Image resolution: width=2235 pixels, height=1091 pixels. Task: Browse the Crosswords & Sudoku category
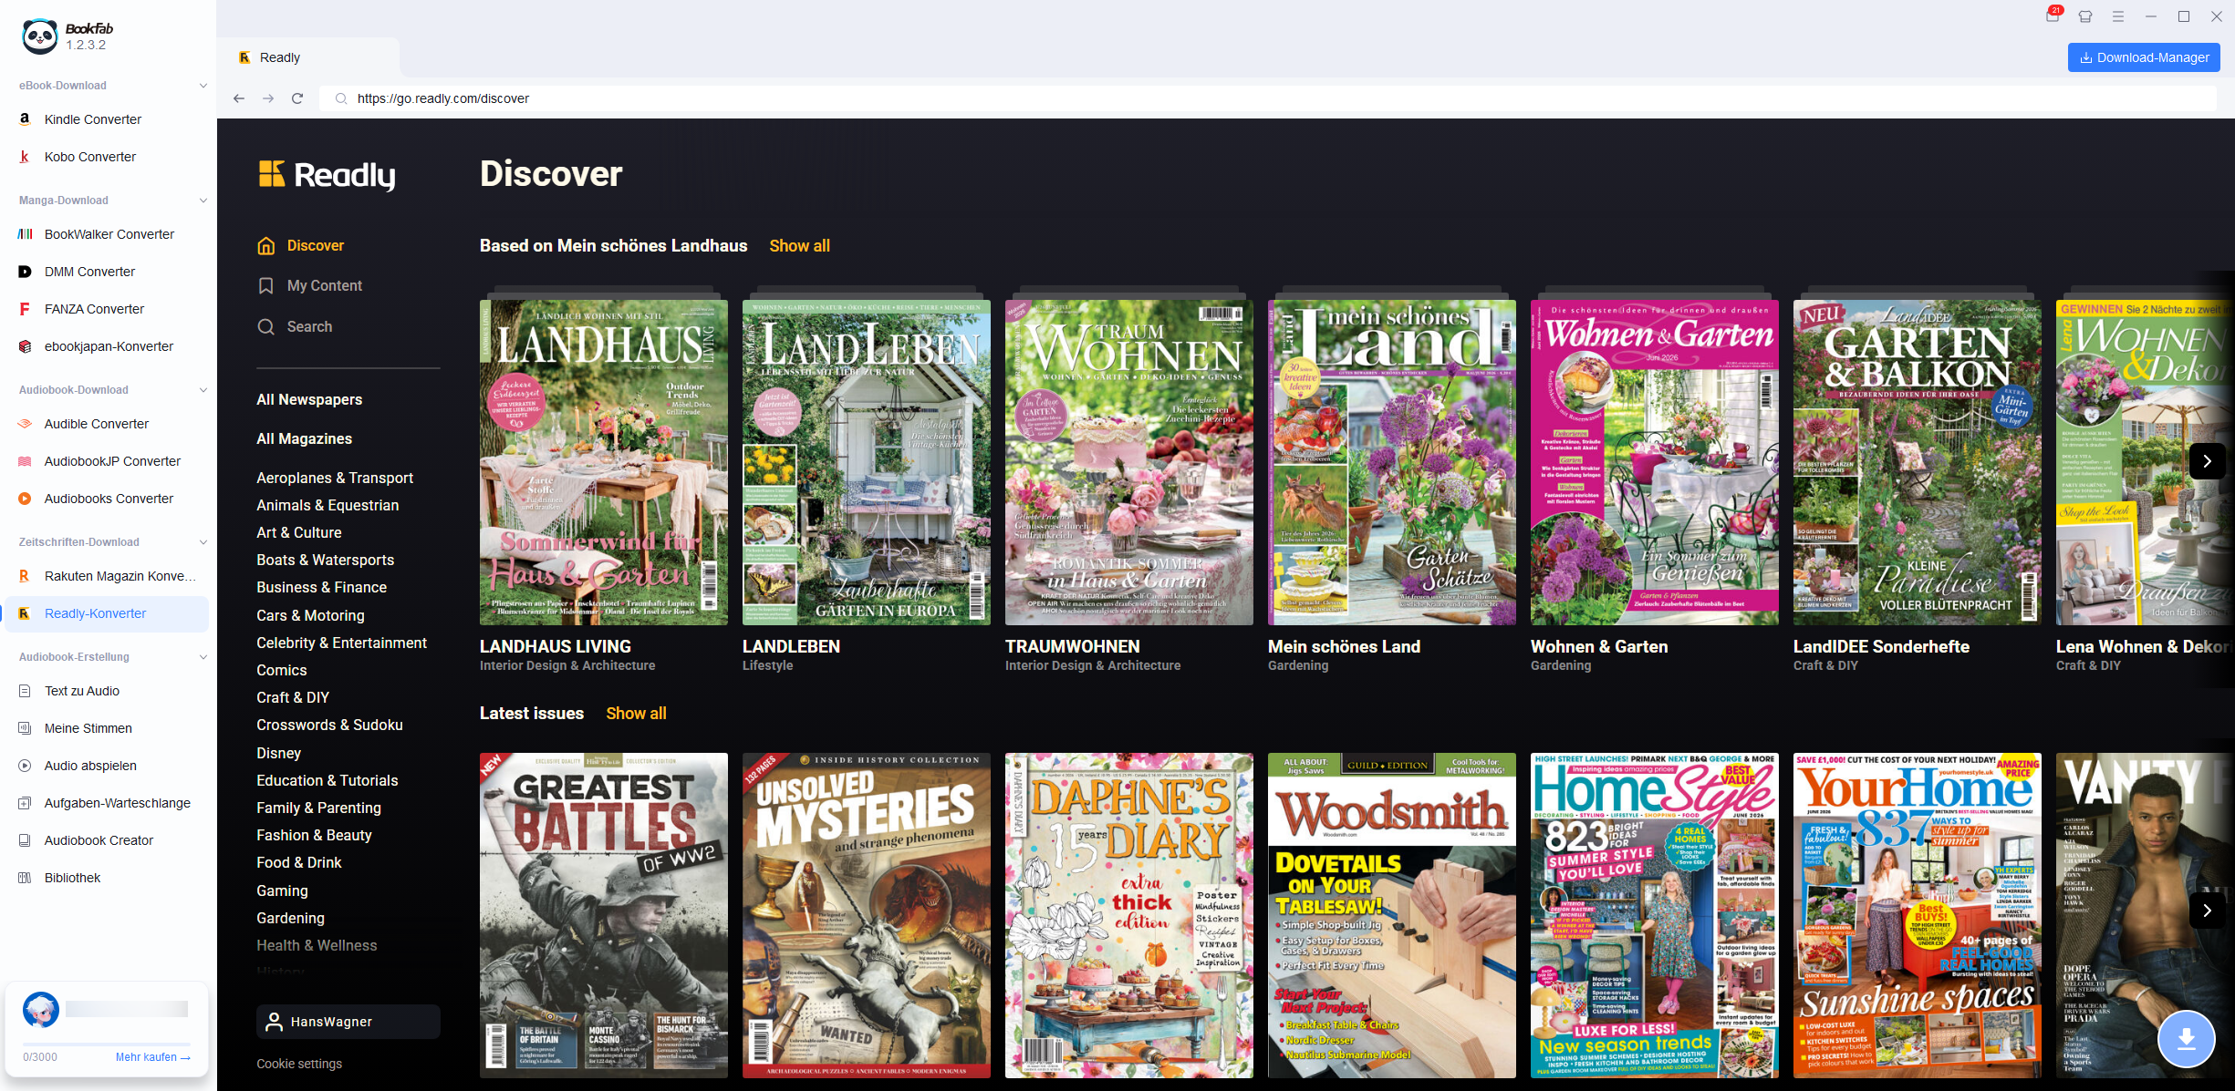(x=329, y=725)
